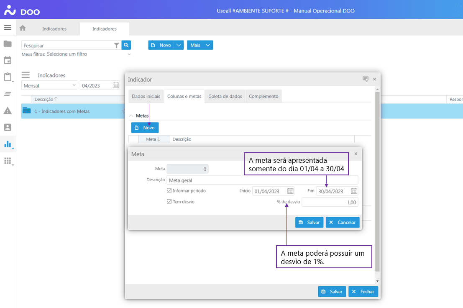
Task: Collapse the Metas section
Action: click(131, 116)
